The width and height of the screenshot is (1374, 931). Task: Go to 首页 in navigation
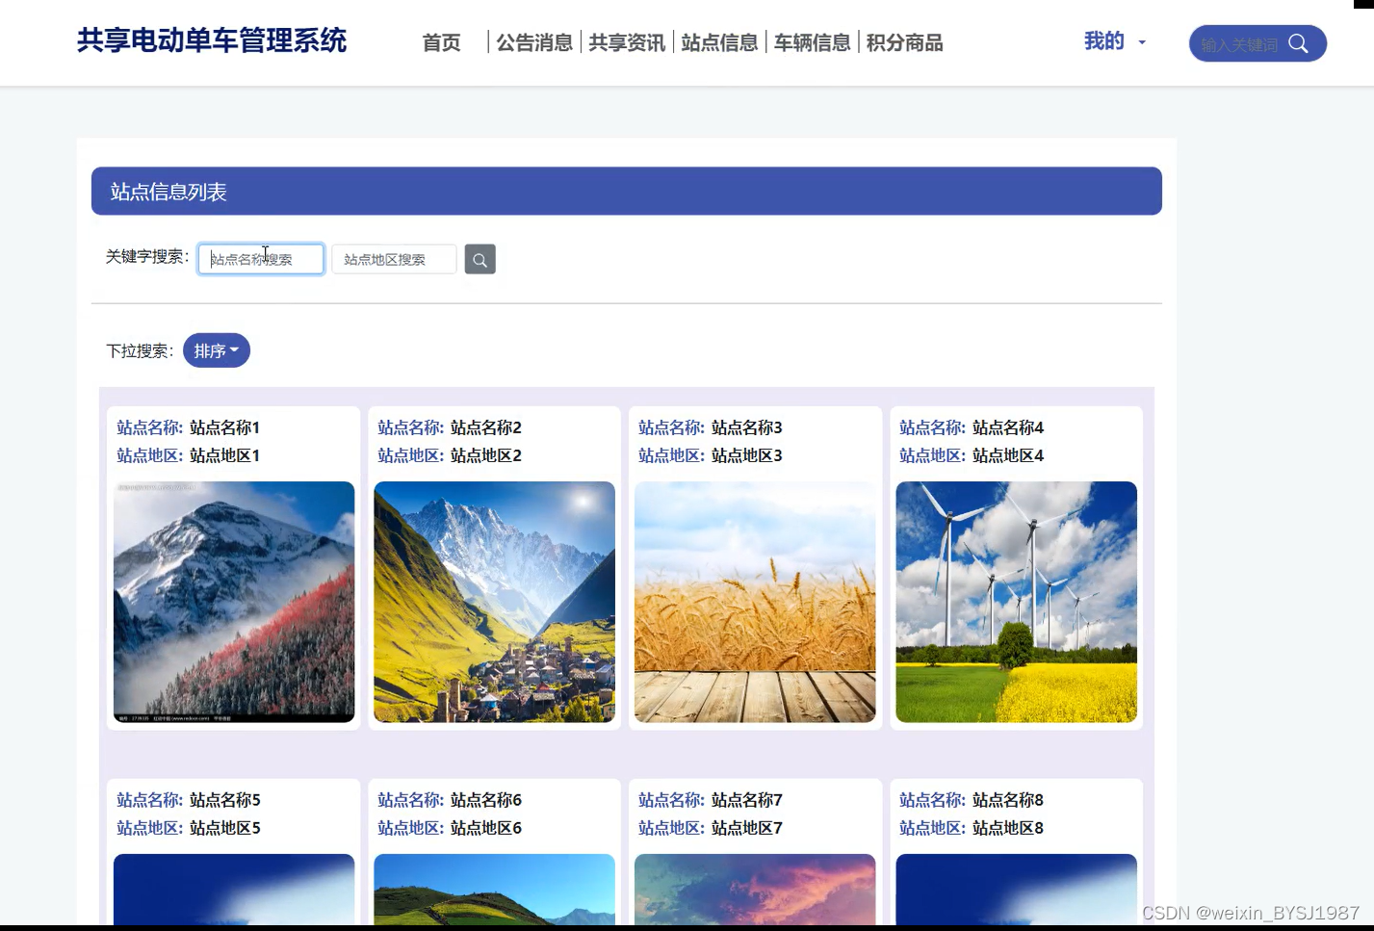point(442,42)
